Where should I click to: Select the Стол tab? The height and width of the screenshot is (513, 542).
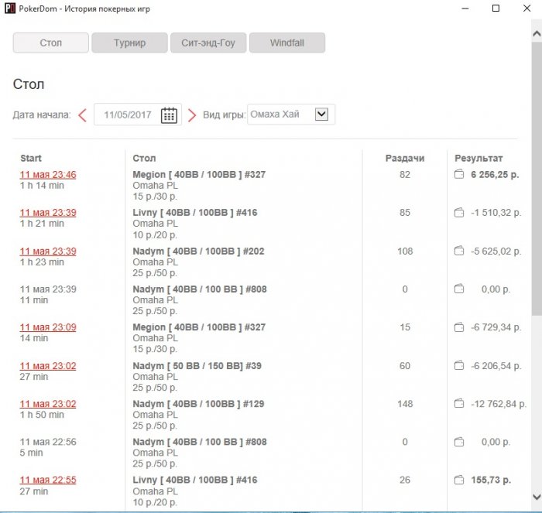(x=51, y=43)
